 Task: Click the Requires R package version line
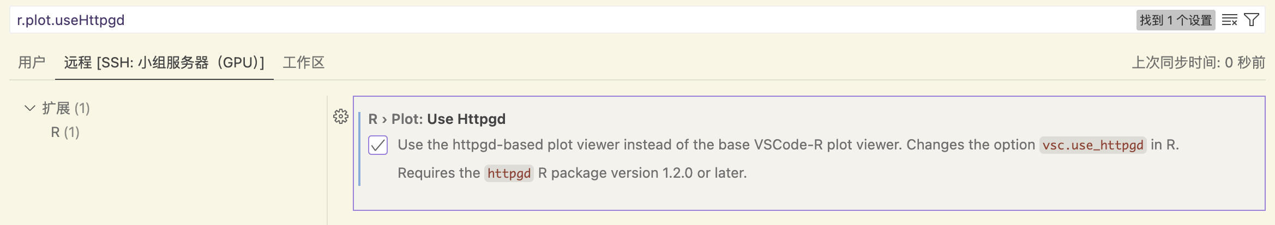pyautogui.click(x=572, y=173)
